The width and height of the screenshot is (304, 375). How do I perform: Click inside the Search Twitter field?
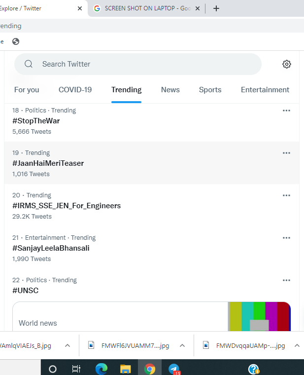click(x=138, y=64)
